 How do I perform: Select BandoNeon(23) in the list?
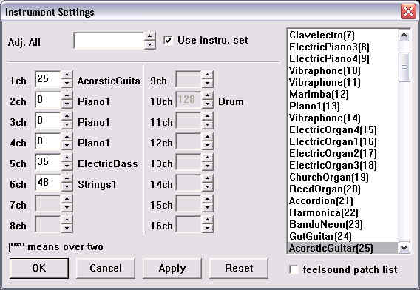(x=342, y=224)
